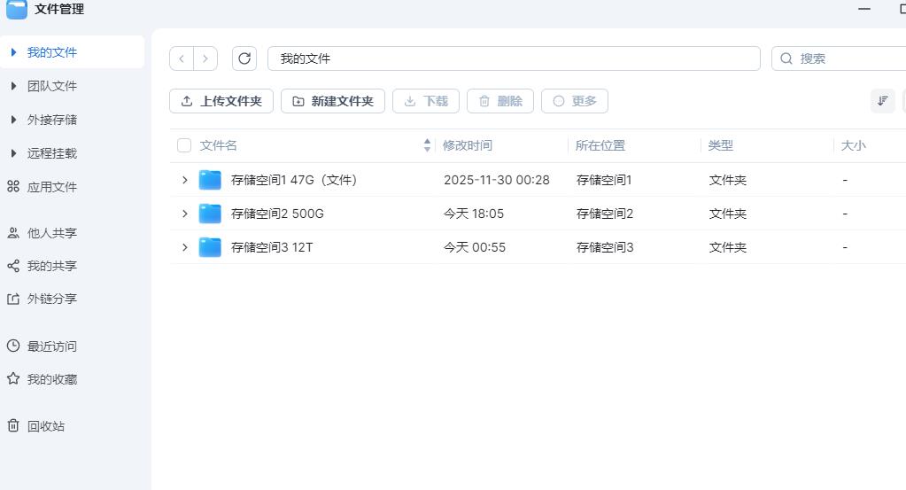Click the path field showing 我的文件

click(514, 58)
